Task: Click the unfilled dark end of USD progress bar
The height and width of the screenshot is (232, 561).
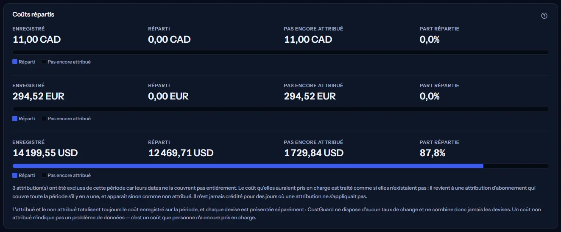Action: [x=516, y=166]
